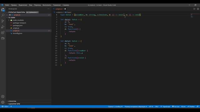Click 'return this.a' on line 17

76,53
